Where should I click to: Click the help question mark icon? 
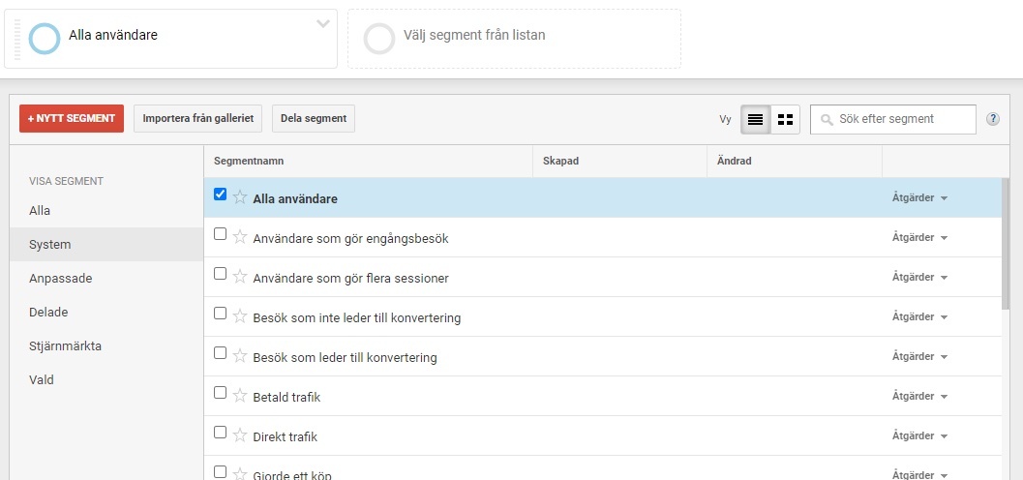(992, 119)
